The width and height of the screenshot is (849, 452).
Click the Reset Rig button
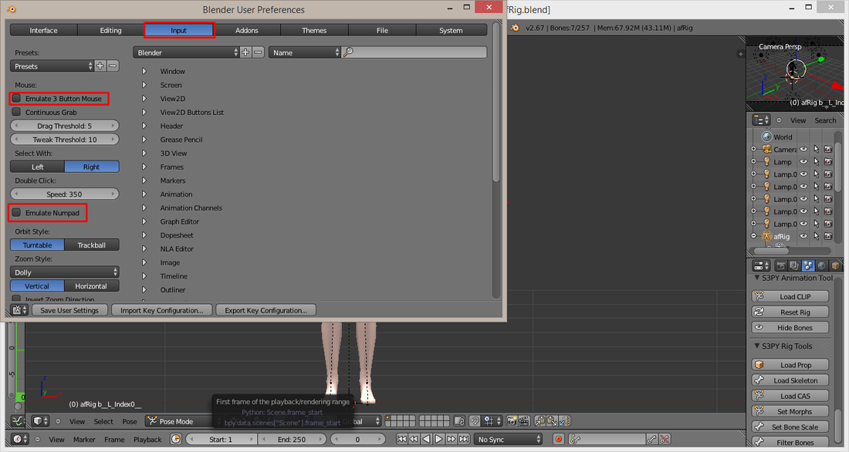(790, 312)
